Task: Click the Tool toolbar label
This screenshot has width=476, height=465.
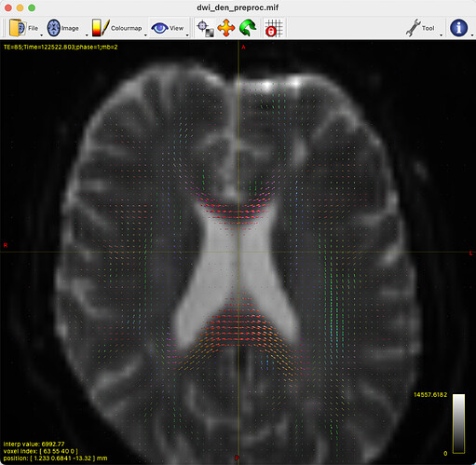Action: 428,28
